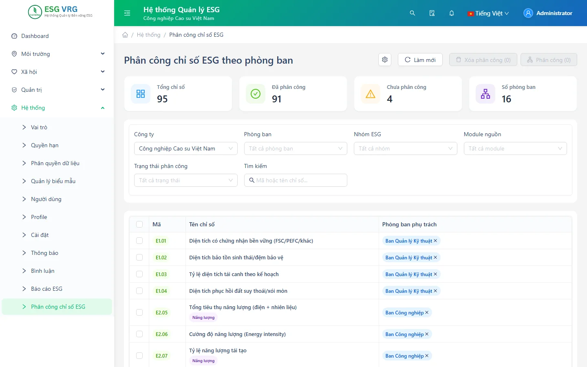Image resolution: width=587 pixels, height=367 pixels.
Task: Click the Administrator user avatar icon
Action: tap(528, 13)
